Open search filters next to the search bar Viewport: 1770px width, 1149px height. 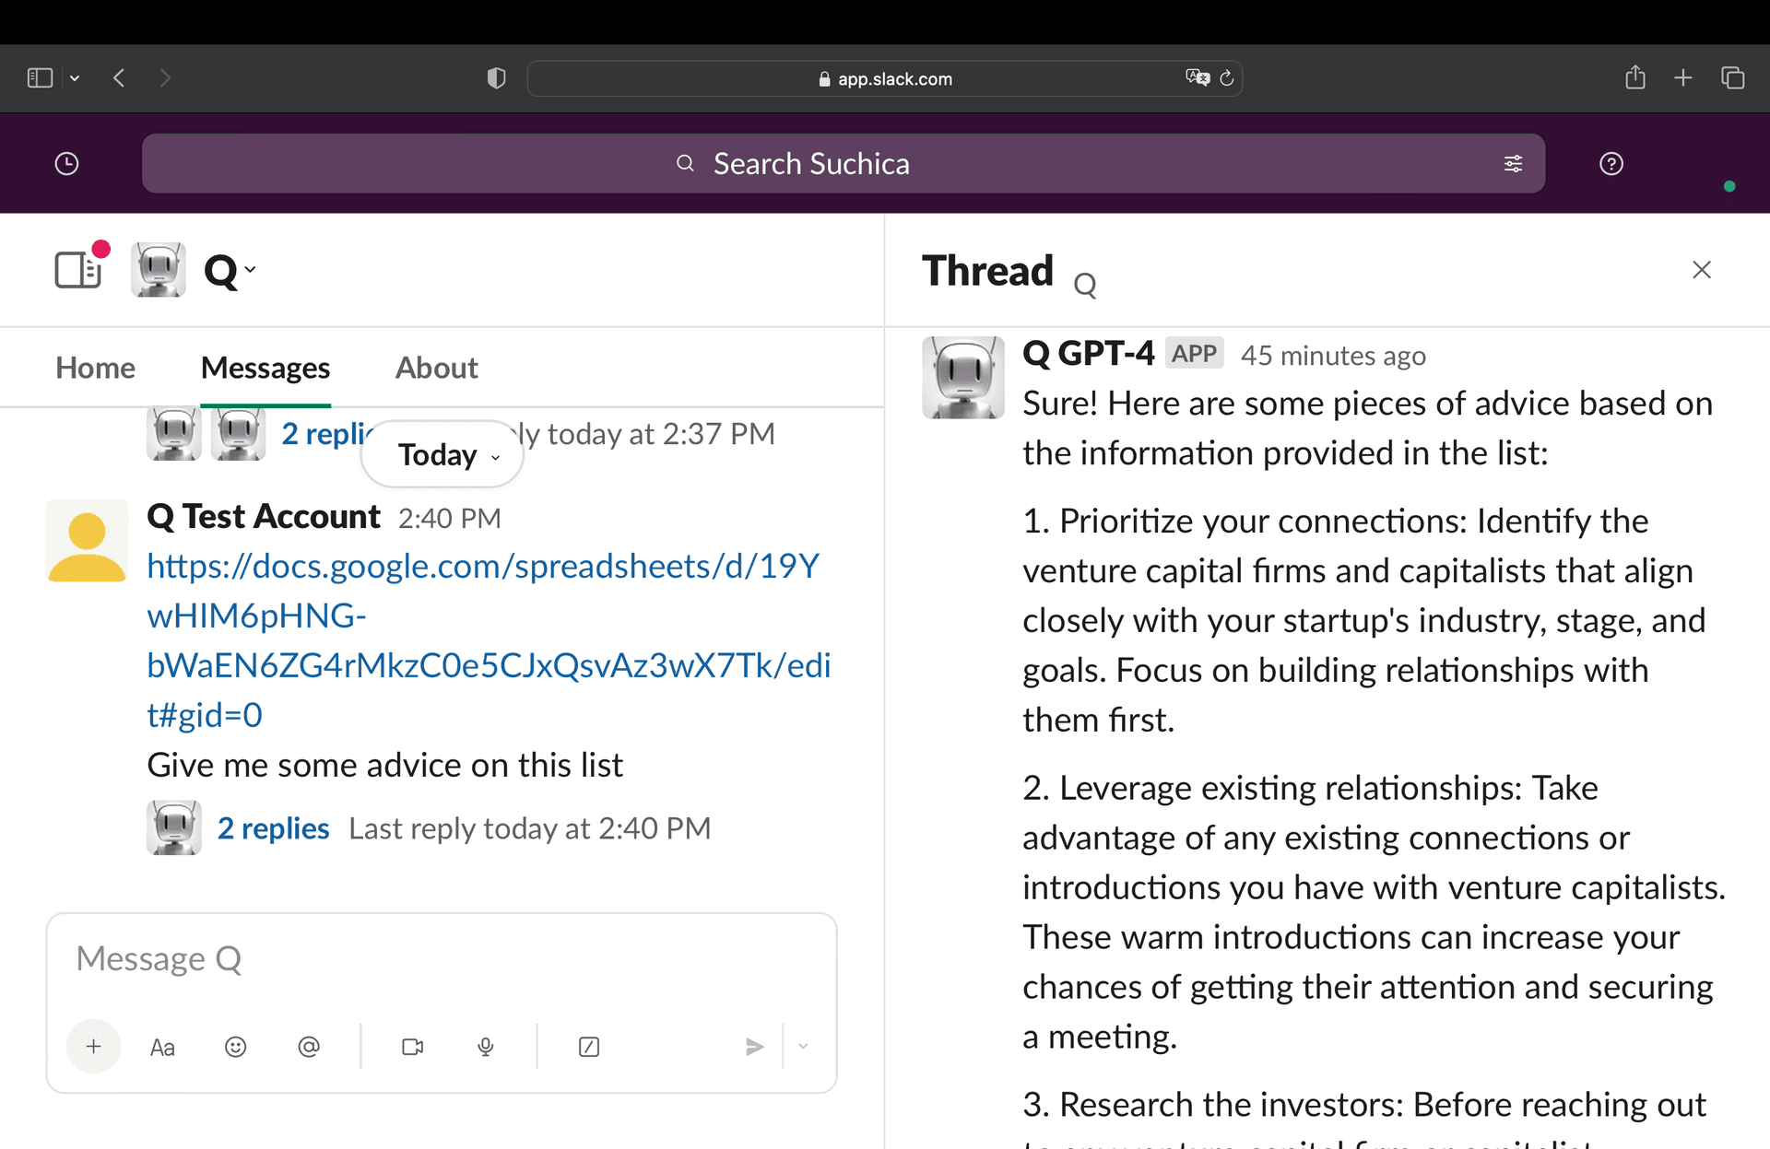coord(1513,163)
